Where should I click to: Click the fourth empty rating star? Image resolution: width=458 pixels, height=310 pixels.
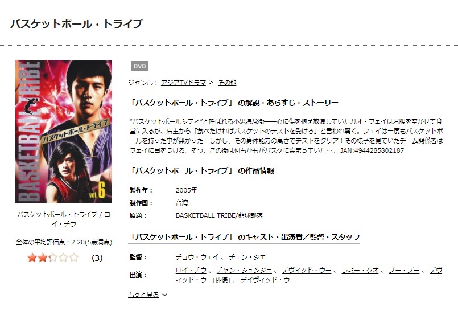coord(63,258)
